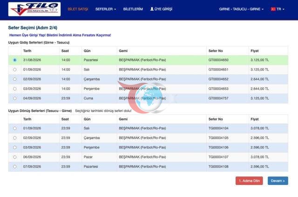The image size is (298, 197).
Task: Click the Hemen Üye Girişi Yap promotional link
Action: (x=60, y=35)
